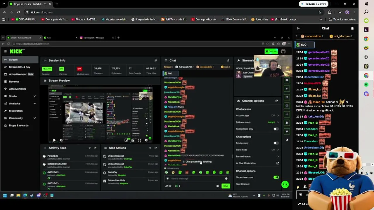
Task: Click the Go Live button
Action: (x=271, y=52)
